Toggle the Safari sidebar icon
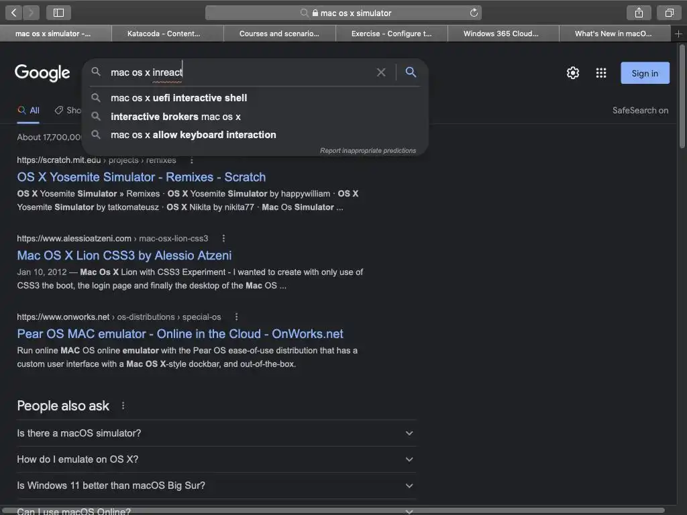Image resolution: width=687 pixels, height=515 pixels. [58, 13]
